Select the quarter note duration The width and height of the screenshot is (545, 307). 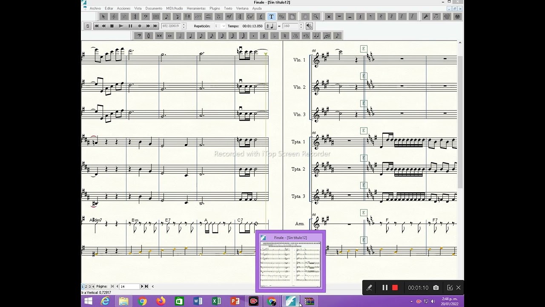pyautogui.click(x=191, y=36)
